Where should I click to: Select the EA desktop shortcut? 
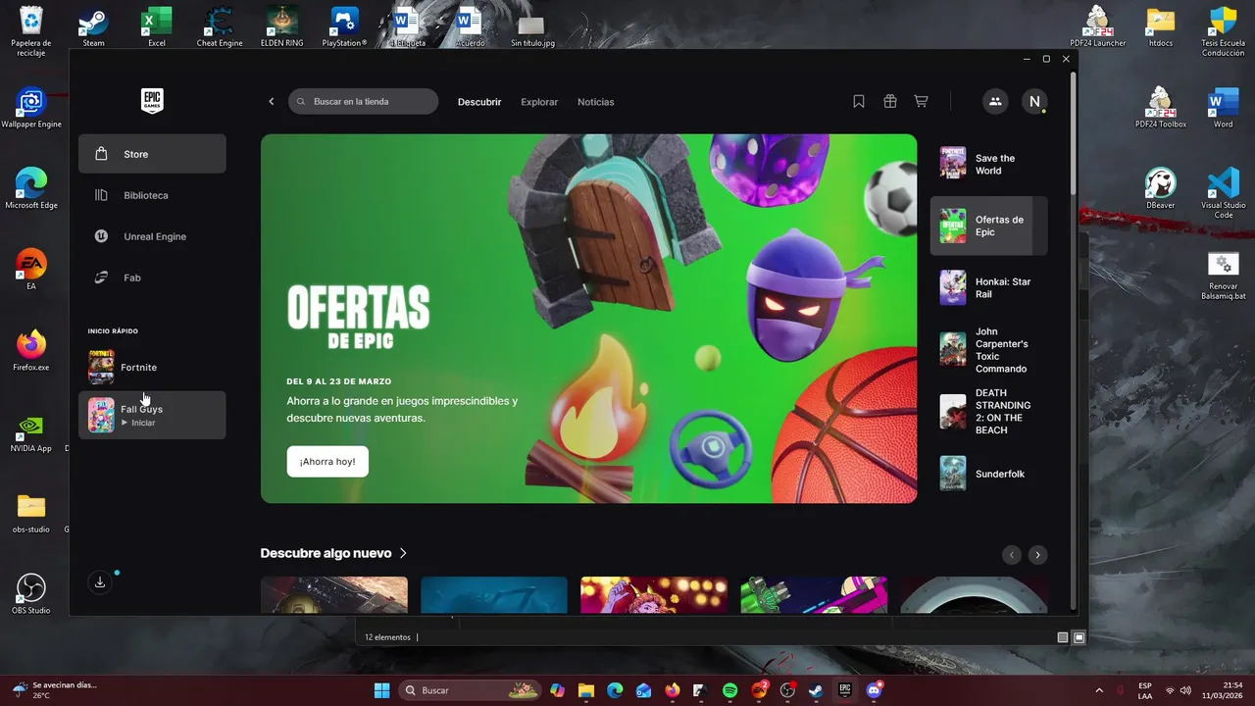(31, 270)
